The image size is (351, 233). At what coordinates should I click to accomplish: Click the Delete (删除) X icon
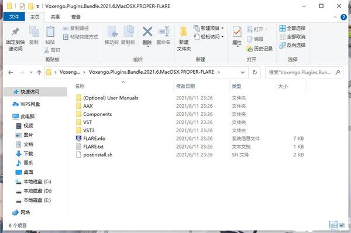[x=147, y=32]
